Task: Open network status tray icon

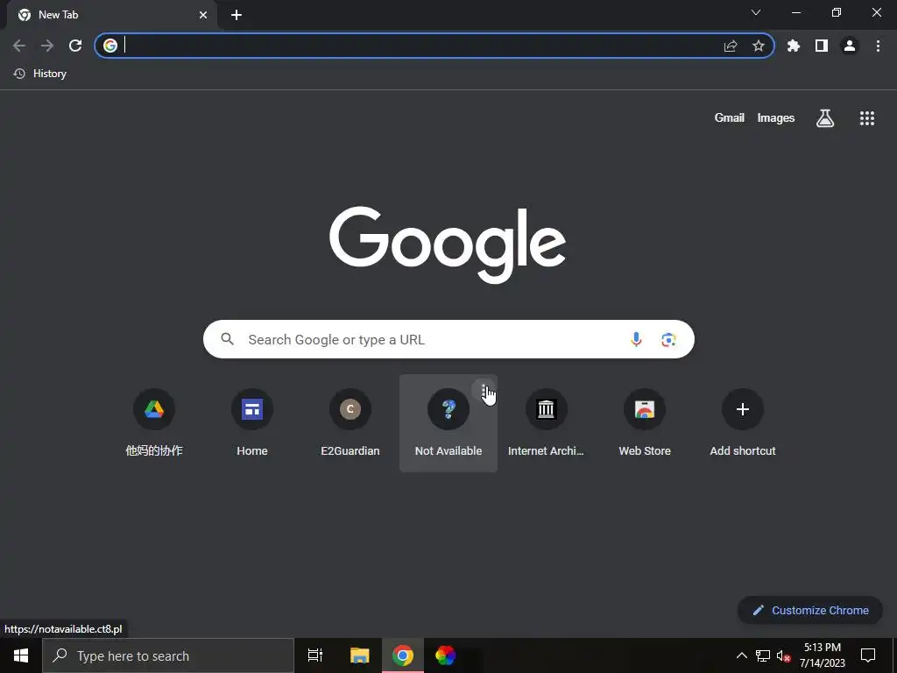Action: [763, 655]
